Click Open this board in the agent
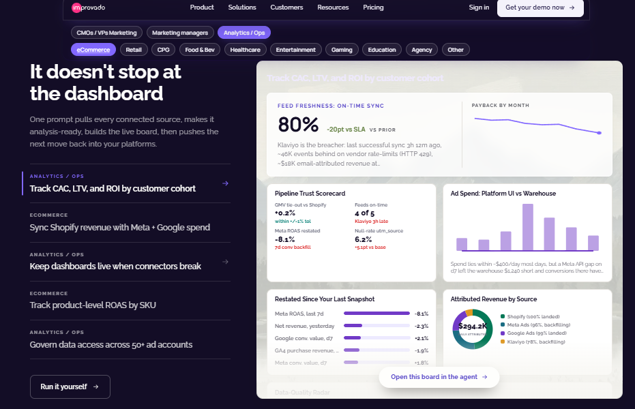The width and height of the screenshot is (635, 409). tap(439, 377)
